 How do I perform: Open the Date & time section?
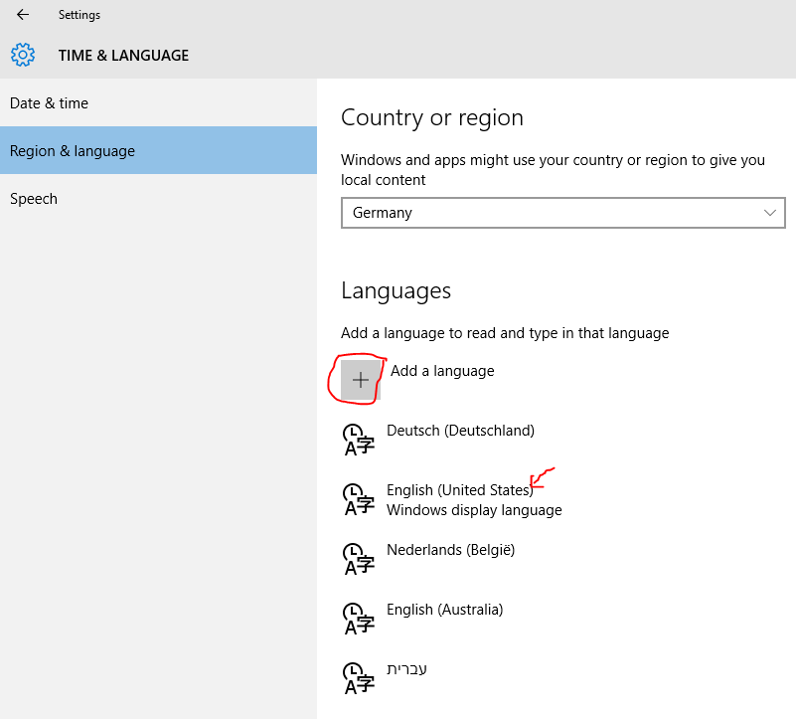coord(49,103)
